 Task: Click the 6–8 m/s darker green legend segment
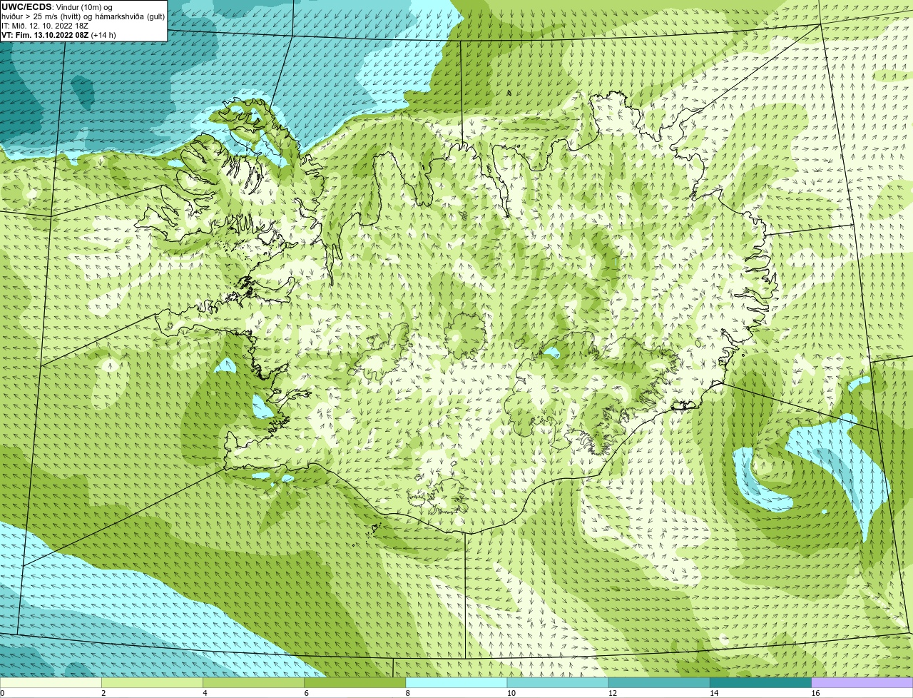click(x=355, y=683)
